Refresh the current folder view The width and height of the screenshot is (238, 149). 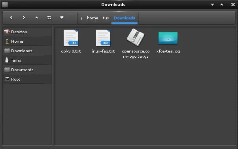[49, 18]
